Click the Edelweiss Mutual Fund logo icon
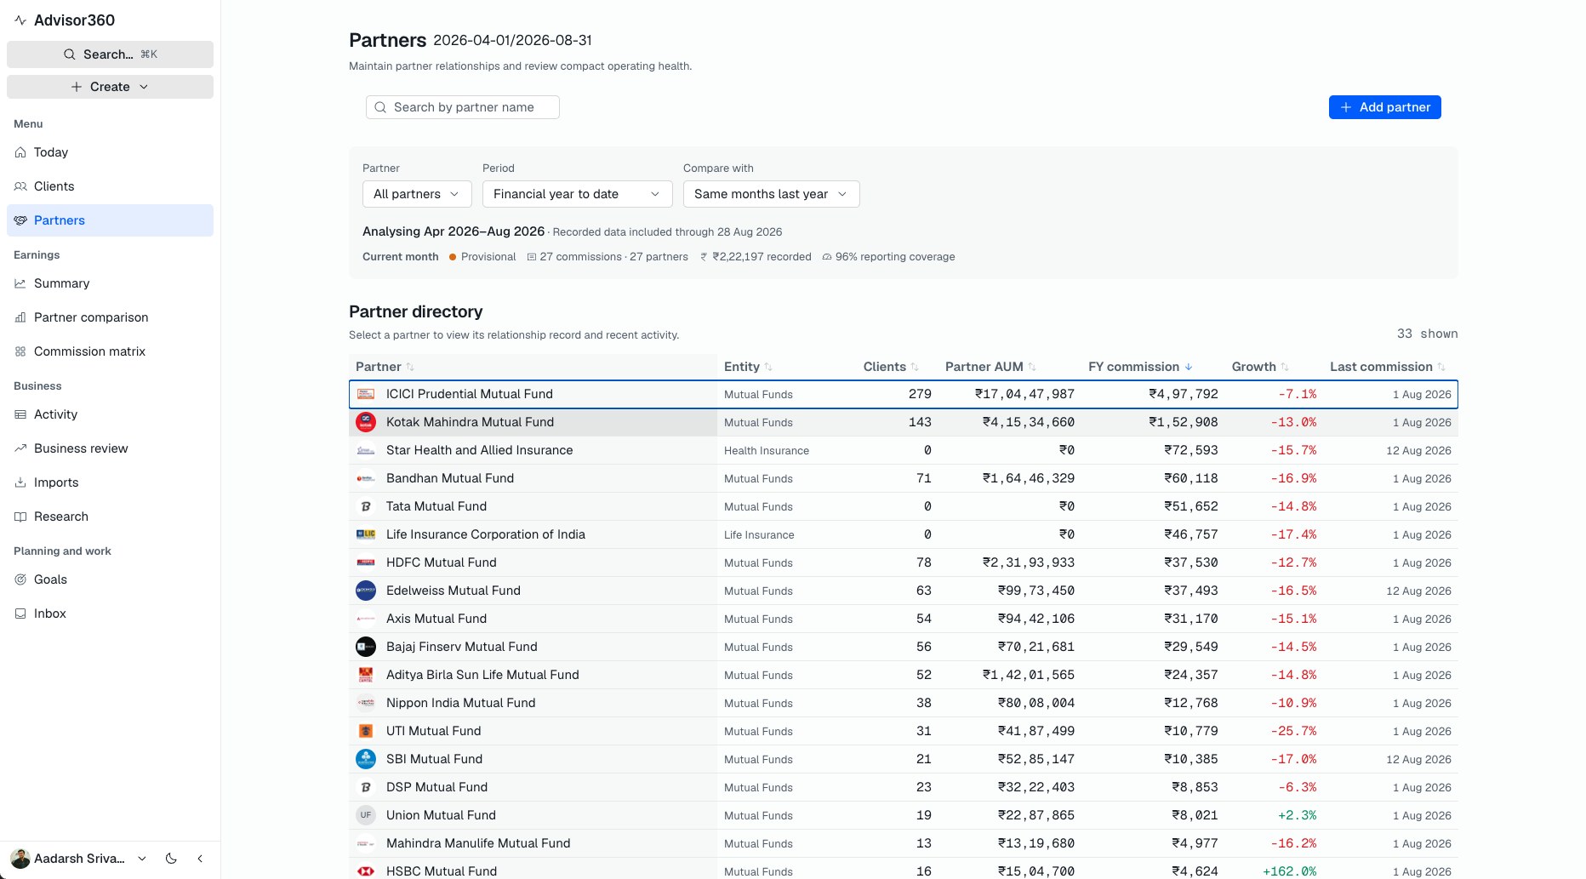The width and height of the screenshot is (1586, 879). click(x=366, y=591)
